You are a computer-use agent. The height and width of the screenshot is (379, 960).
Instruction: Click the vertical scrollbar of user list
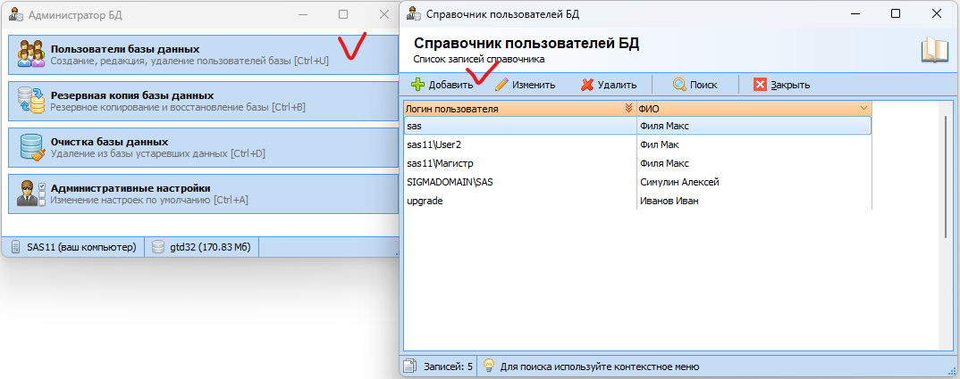point(947,178)
